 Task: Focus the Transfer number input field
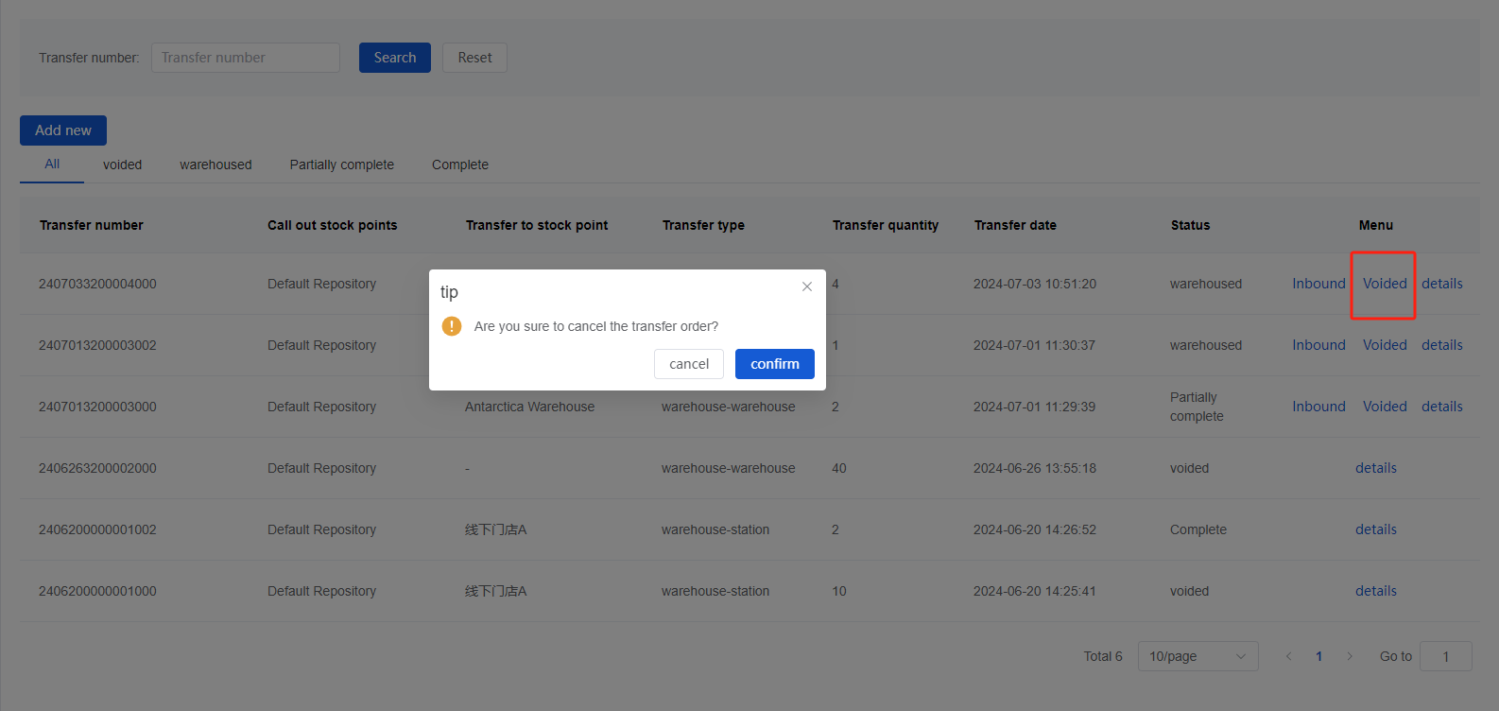[246, 58]
